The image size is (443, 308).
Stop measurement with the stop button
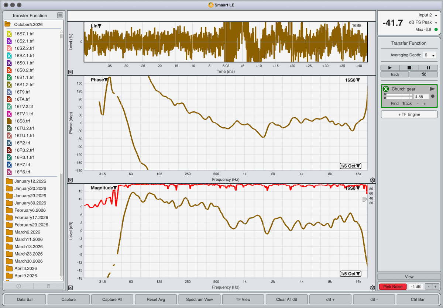(409, 68)
